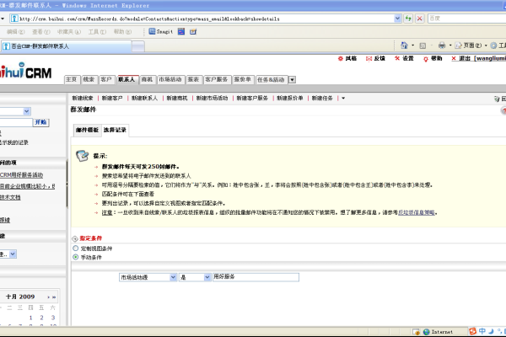Screen dimensions: 506x337
Task: Click the 风格 style icon link
Action: [347, 58]
